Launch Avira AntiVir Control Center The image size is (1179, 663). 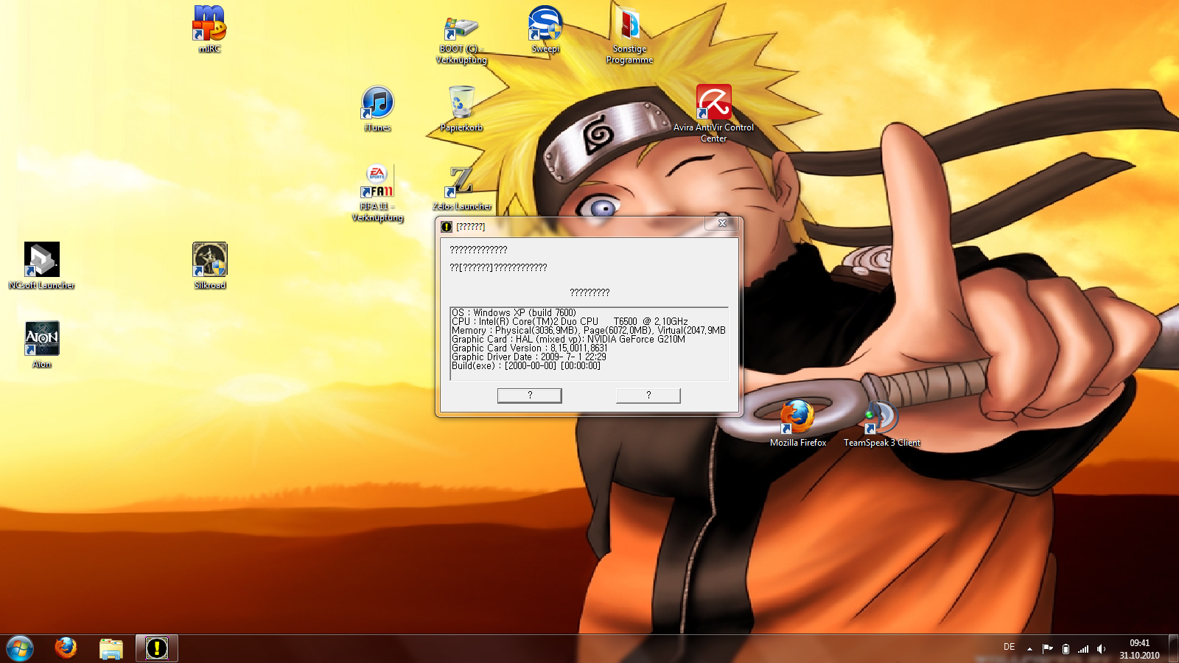tap(713, 103)
